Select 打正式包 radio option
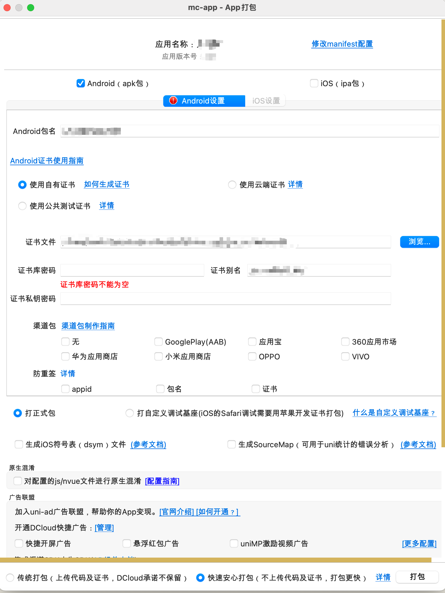The width and height of the screenshot is (445, 593). coord(18,413)
